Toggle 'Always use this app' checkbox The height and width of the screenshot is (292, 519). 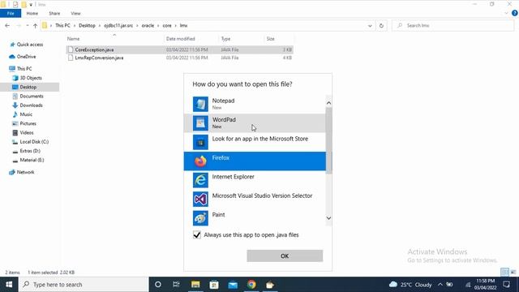pos(197,234)
